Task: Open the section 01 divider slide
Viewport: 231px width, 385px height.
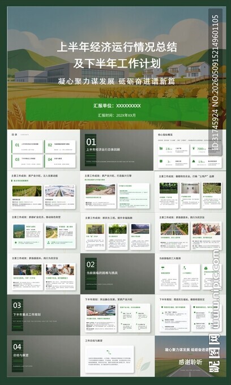Action: tap(117, 150)
